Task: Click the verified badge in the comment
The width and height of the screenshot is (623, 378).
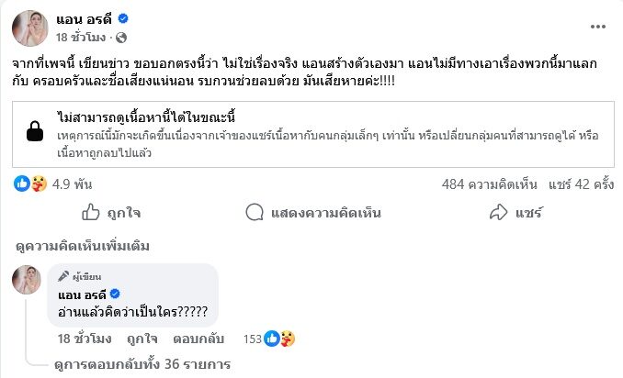Action: 116,294
